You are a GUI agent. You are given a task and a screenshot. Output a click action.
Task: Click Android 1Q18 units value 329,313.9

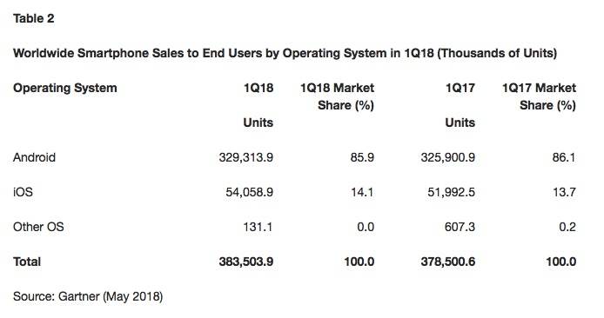tap(246, 157)
